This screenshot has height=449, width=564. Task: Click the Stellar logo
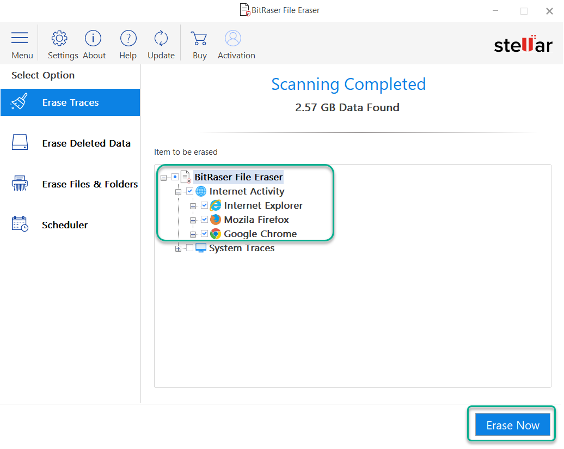pyautogui.click(x=523, y=44)
